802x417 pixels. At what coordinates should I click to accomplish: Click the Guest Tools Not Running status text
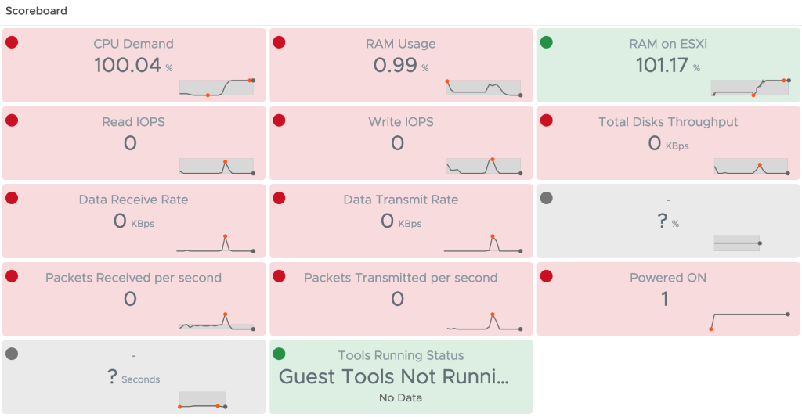tap(394, 376)
